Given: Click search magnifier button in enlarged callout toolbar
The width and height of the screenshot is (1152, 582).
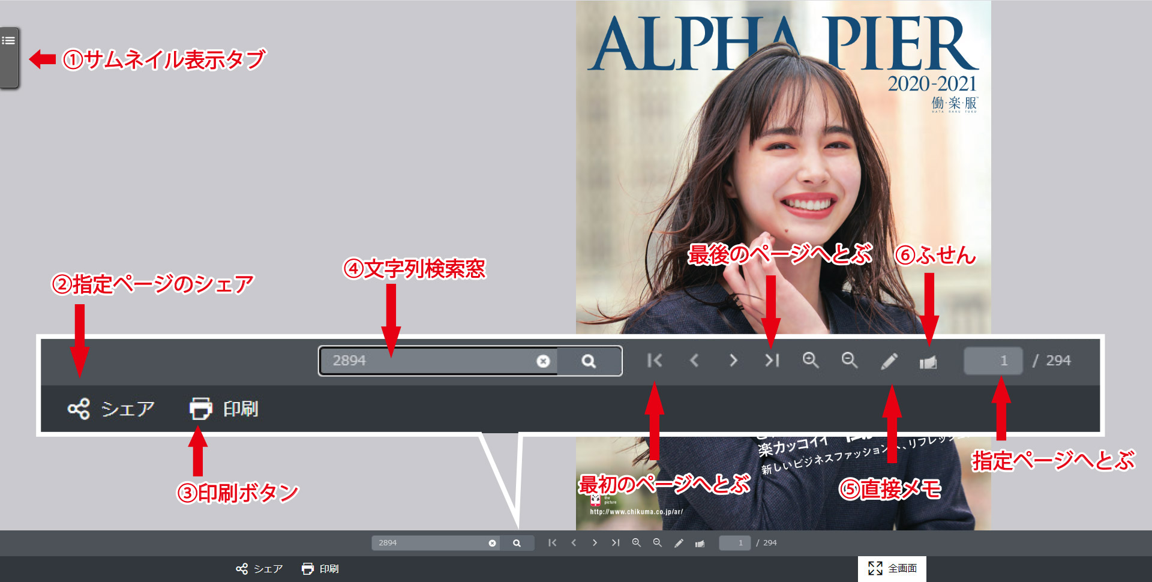Looking at the screenshot, I should 589,361.
